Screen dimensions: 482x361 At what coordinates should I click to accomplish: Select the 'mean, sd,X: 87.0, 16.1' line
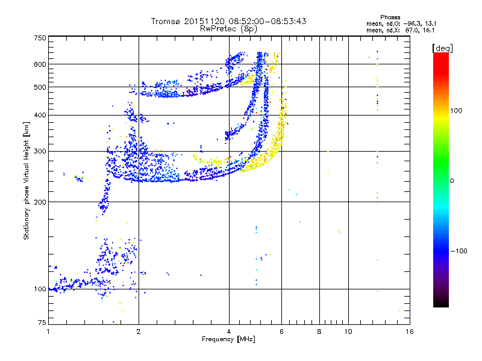[x=400, y=30]
